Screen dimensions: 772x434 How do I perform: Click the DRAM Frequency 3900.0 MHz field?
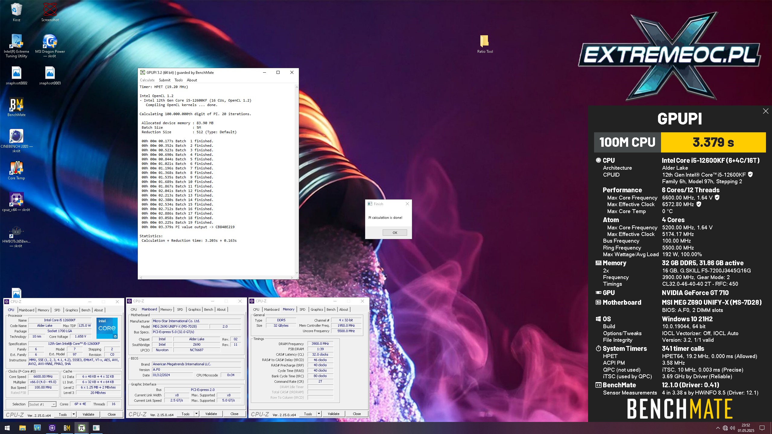click(320, 344)
